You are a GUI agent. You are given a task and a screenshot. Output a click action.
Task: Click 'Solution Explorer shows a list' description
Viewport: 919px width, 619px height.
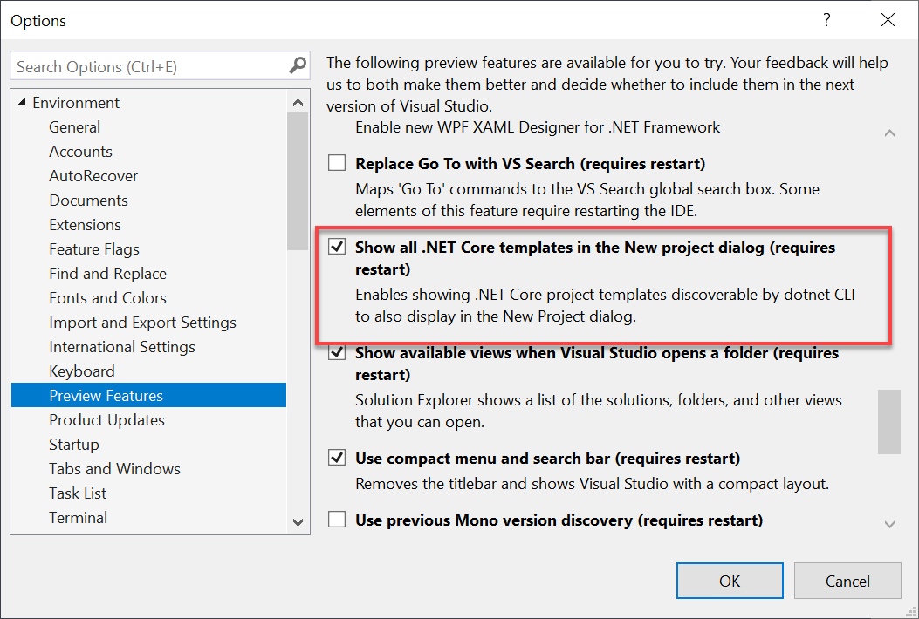(599, 411)
